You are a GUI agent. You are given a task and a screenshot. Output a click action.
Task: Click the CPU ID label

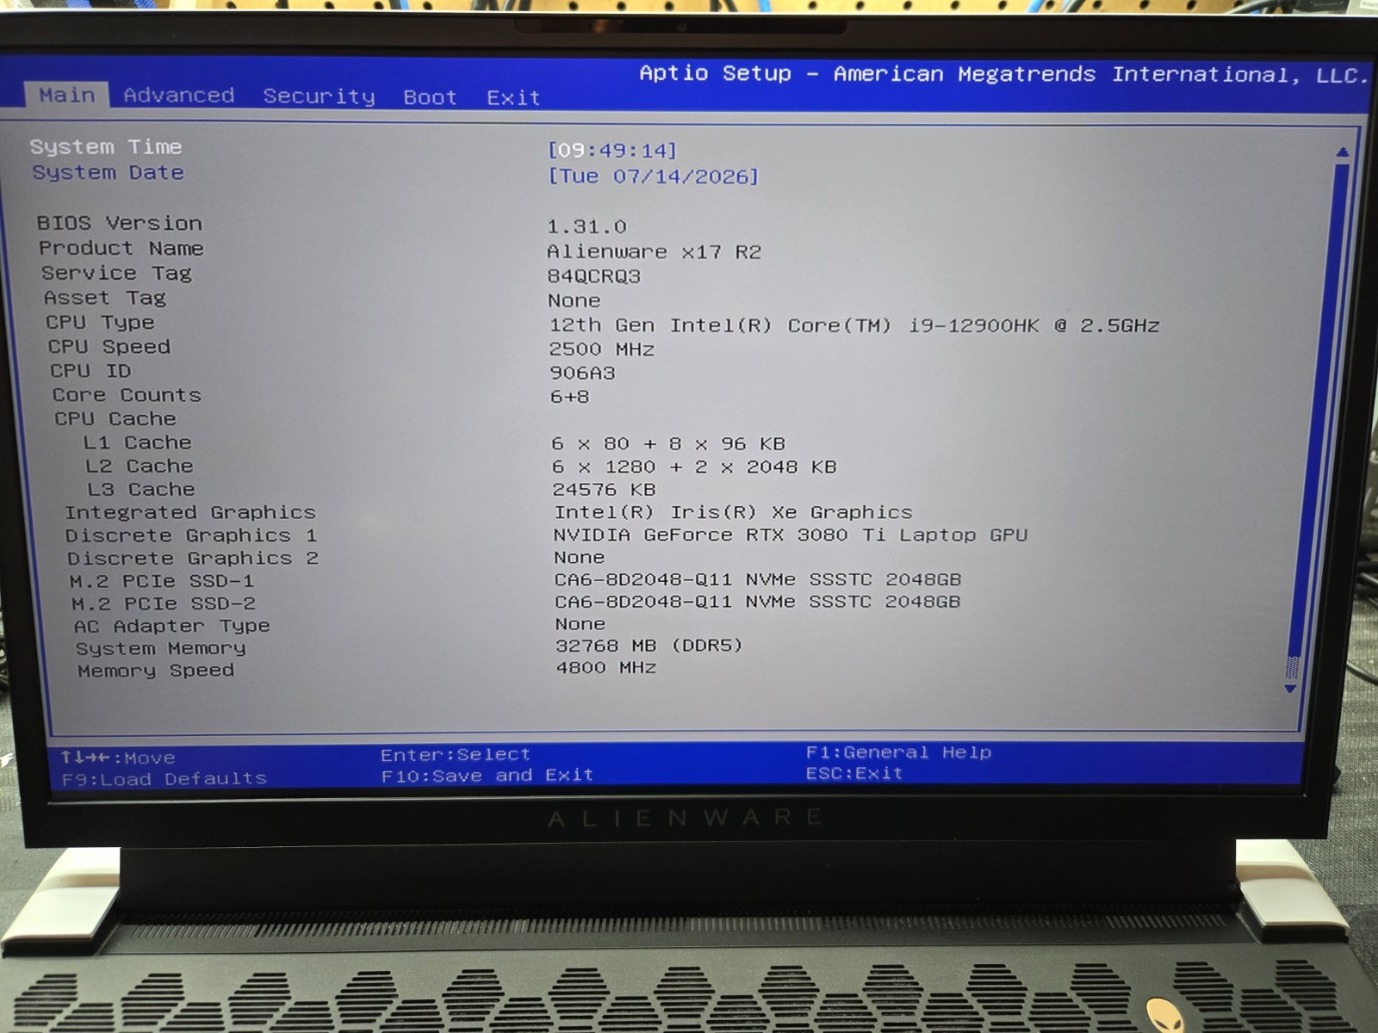[90, 370]
